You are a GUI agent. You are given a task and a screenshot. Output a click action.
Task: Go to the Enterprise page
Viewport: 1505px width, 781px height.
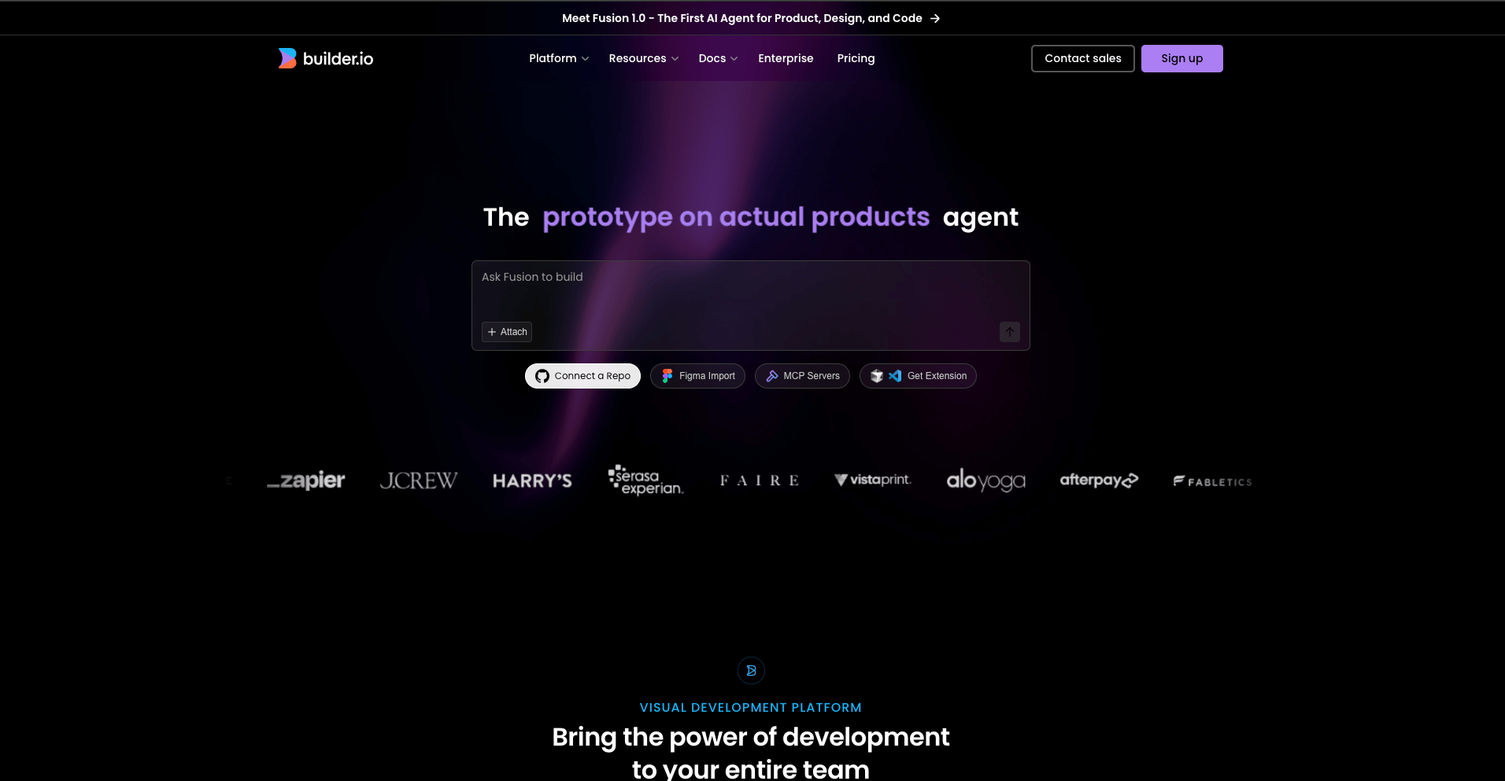pos(786,58)
